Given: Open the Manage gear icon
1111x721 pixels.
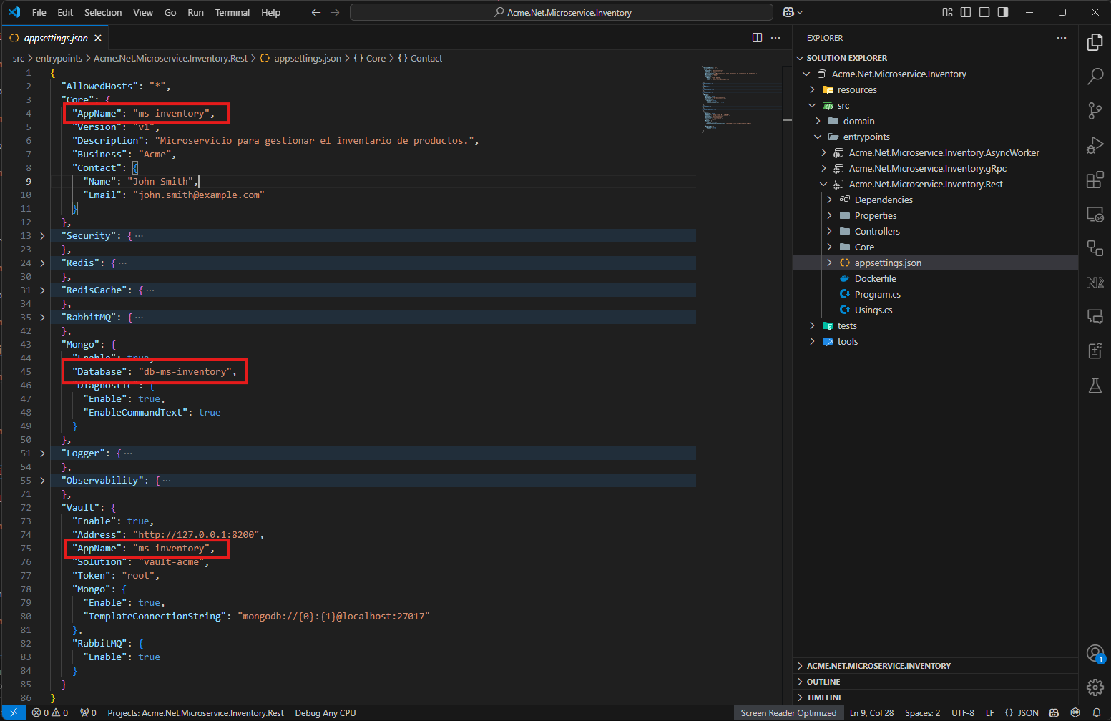Looking at the screenshot, I should pos(1095,687).
